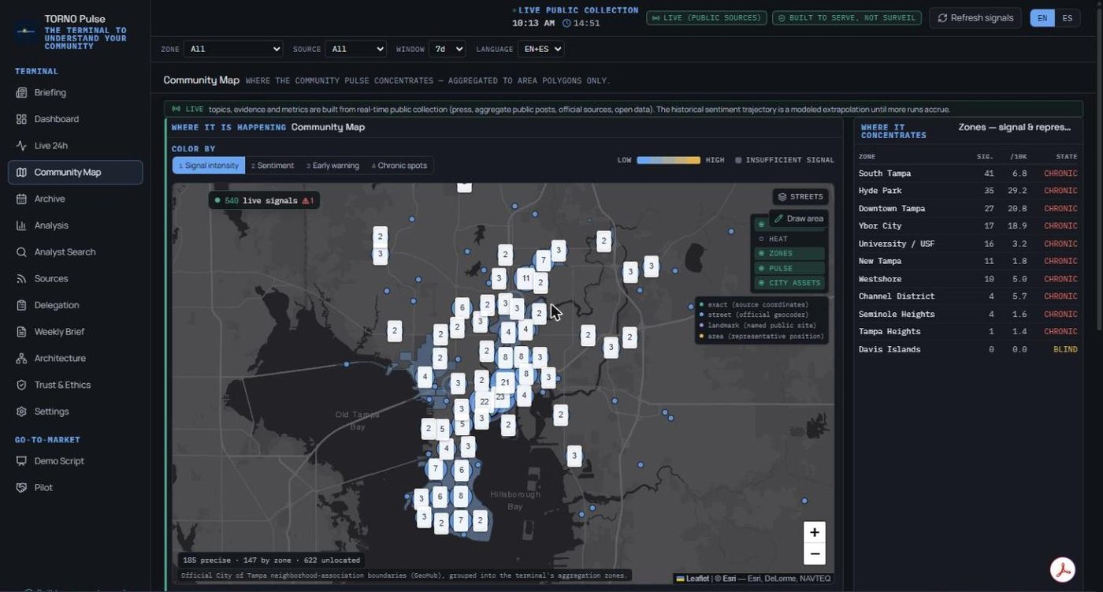
Task: Open the Leaflet attribution link
Action: [x=693, y=579]
